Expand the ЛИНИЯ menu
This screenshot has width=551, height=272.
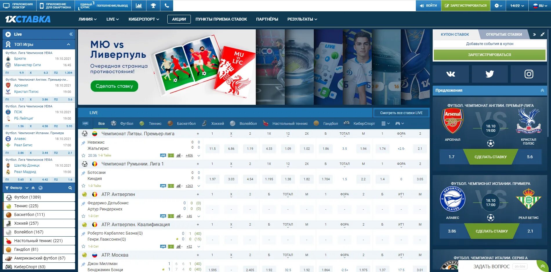(88, 19)
